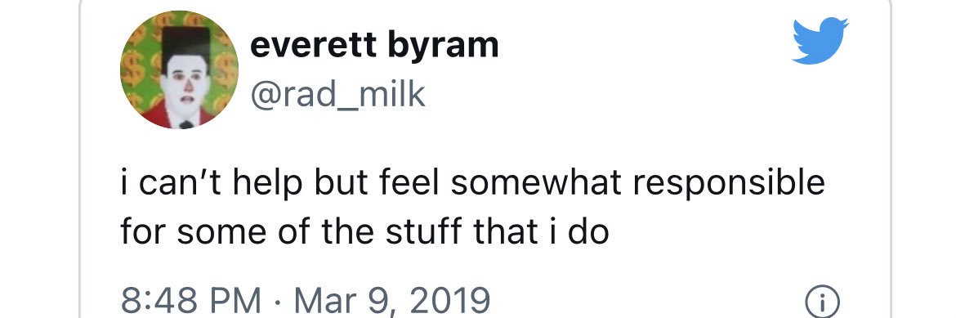Screen dimensions: 956x318
Task: Open the @rad_milk handle link
Action: coord(337,95)
